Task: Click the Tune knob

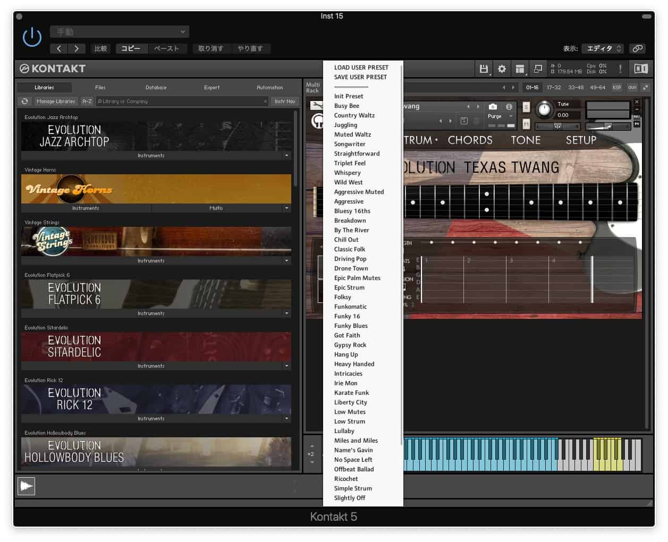Action: coord(544,109)
